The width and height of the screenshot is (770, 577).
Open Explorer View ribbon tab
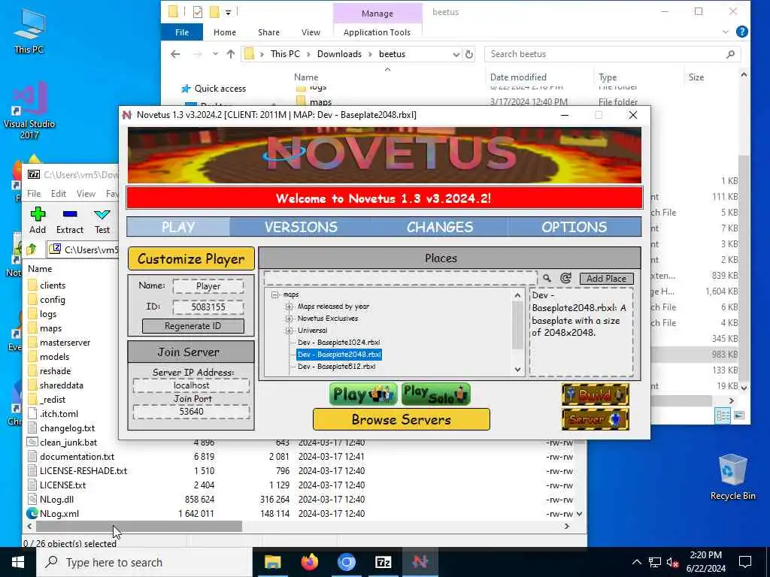point(311,32)
